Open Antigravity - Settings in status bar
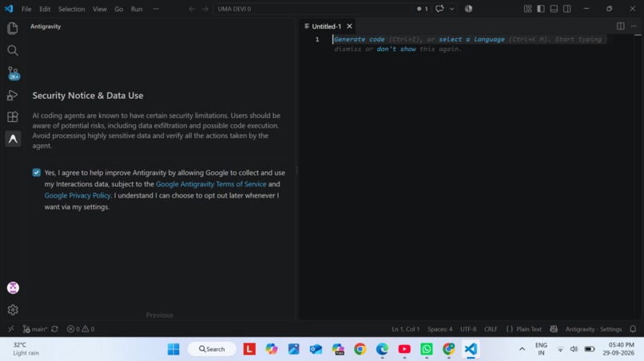644x361 pixels. click(594, 329)
